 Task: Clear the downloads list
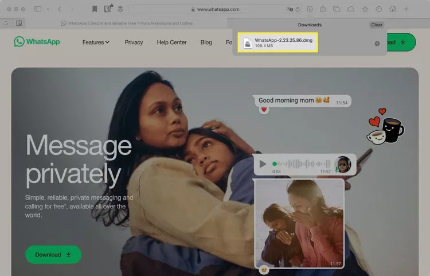(x=377, y=25)
